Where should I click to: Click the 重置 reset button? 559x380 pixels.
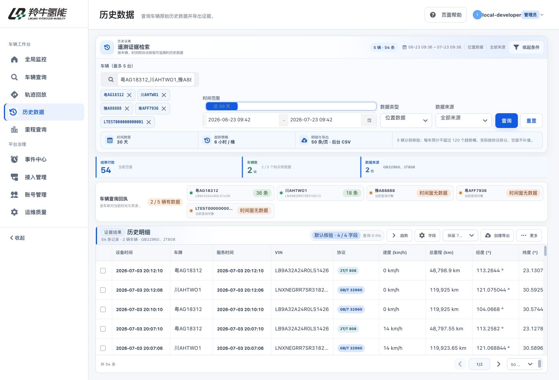click(531, 121)
